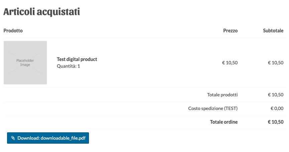Click the word Download on blue button

[28, 138]
